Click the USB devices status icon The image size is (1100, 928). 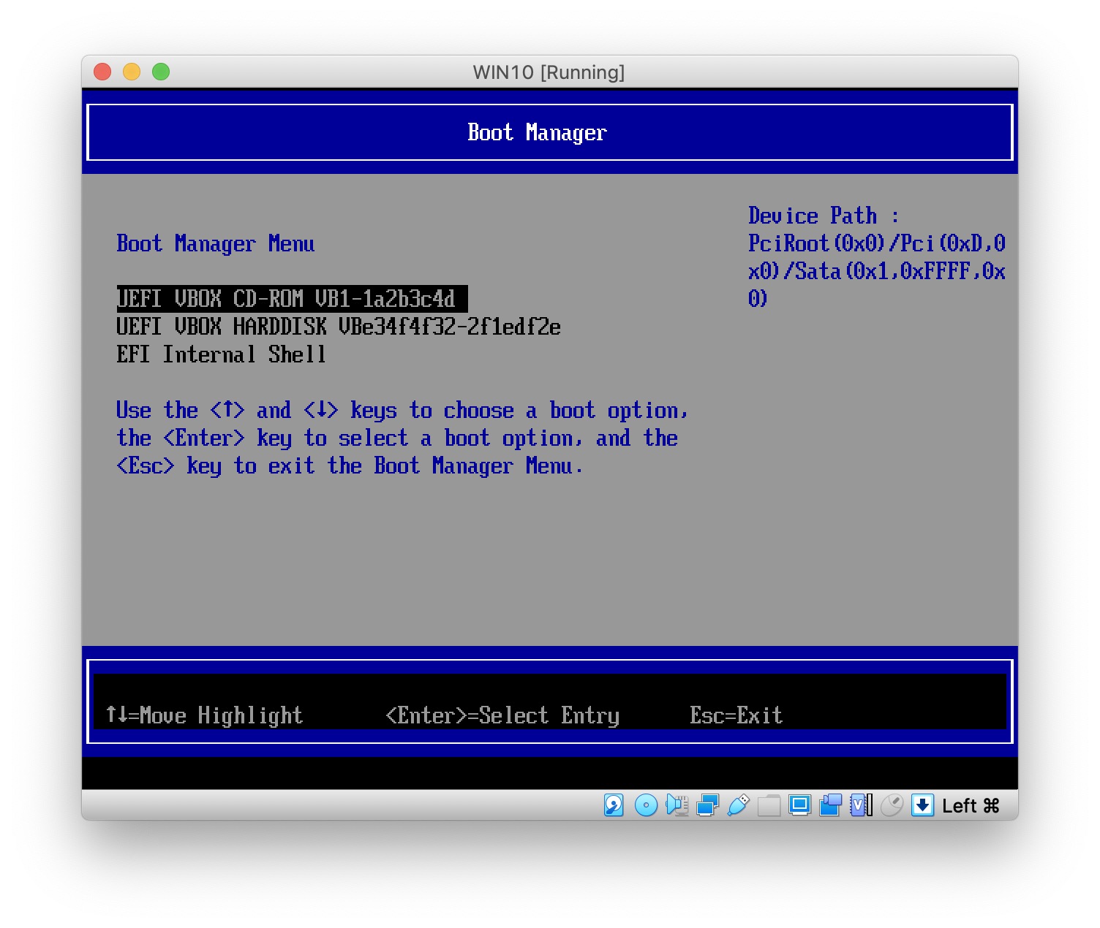coord(738,805)
